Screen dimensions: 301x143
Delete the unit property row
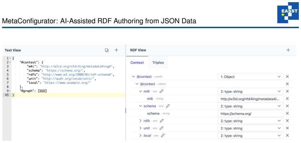coord(288,128)
